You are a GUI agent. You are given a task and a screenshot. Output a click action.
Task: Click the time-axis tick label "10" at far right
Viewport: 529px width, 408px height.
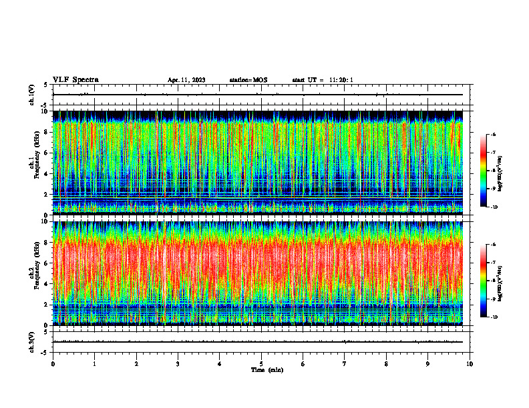click(470, 364)
